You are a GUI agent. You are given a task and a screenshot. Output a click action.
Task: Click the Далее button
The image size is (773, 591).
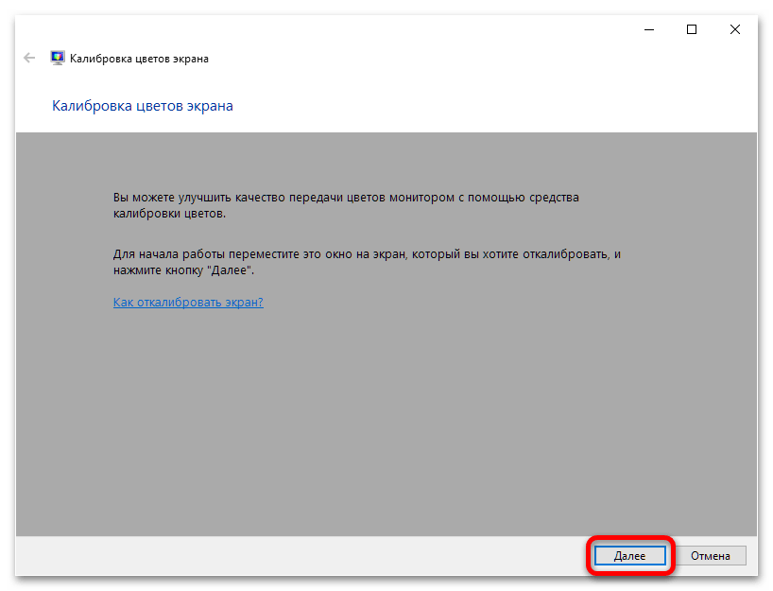[x=629, y=555]
